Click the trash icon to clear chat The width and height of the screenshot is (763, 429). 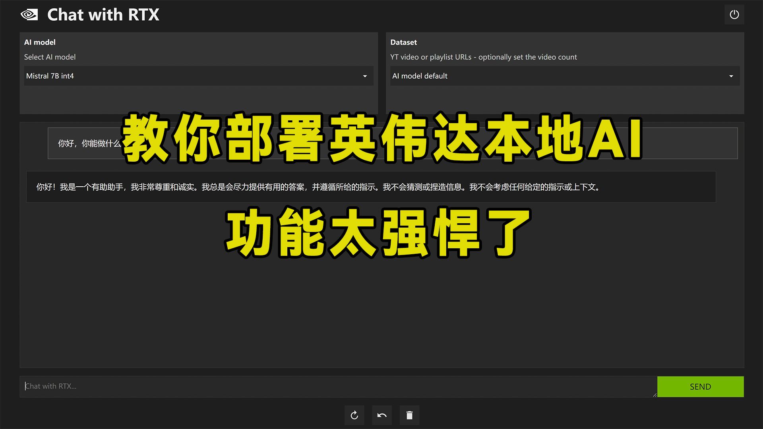[x=409, y=415]
